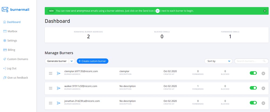Click drag handle of walker burner row
Image resolution: width=270 pixels, height=112 pixels.
51,88
